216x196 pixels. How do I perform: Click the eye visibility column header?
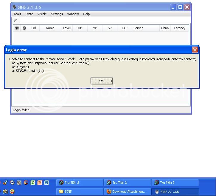pos(17,28)
